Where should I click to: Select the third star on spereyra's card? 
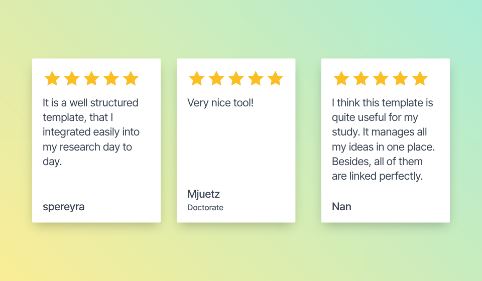[91, 78]
